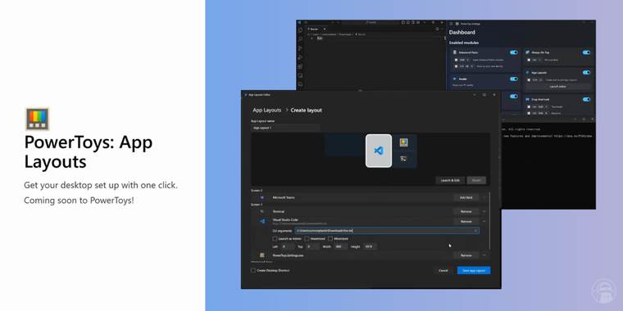Expand the Microsoft Teams row chevron
The width and height of the screenshot is (623, 311).
(484, 197)
